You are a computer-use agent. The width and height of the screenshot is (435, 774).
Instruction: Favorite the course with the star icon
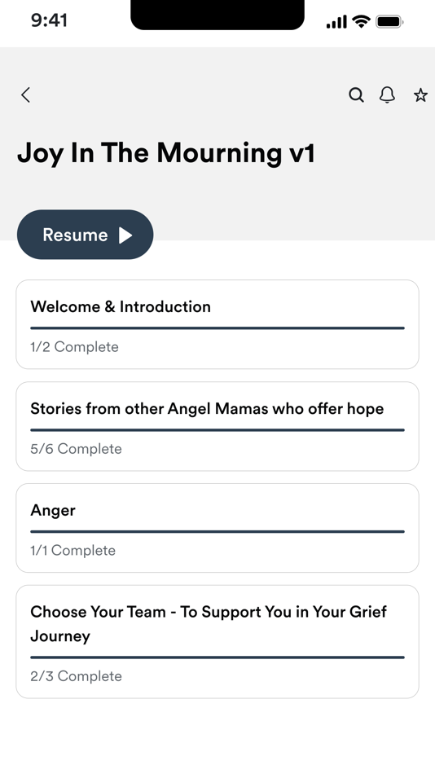click(x=420, y=95)
